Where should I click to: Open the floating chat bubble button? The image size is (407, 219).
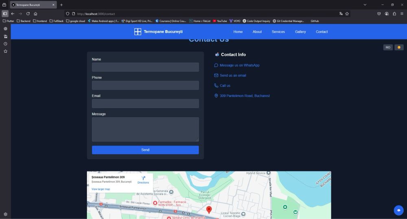[399, 210]
